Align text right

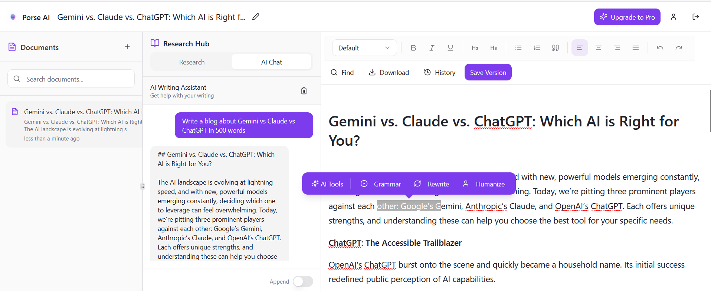click(x=617, y=48)
